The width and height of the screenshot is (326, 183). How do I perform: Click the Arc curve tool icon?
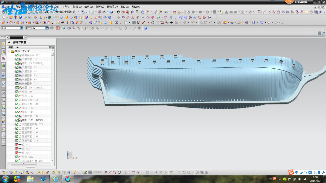(269, 12)
